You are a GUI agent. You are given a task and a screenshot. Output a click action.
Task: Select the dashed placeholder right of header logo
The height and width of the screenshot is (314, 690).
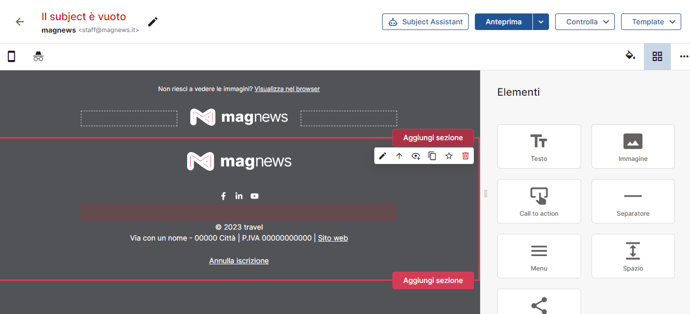click(x=349, y=118)
